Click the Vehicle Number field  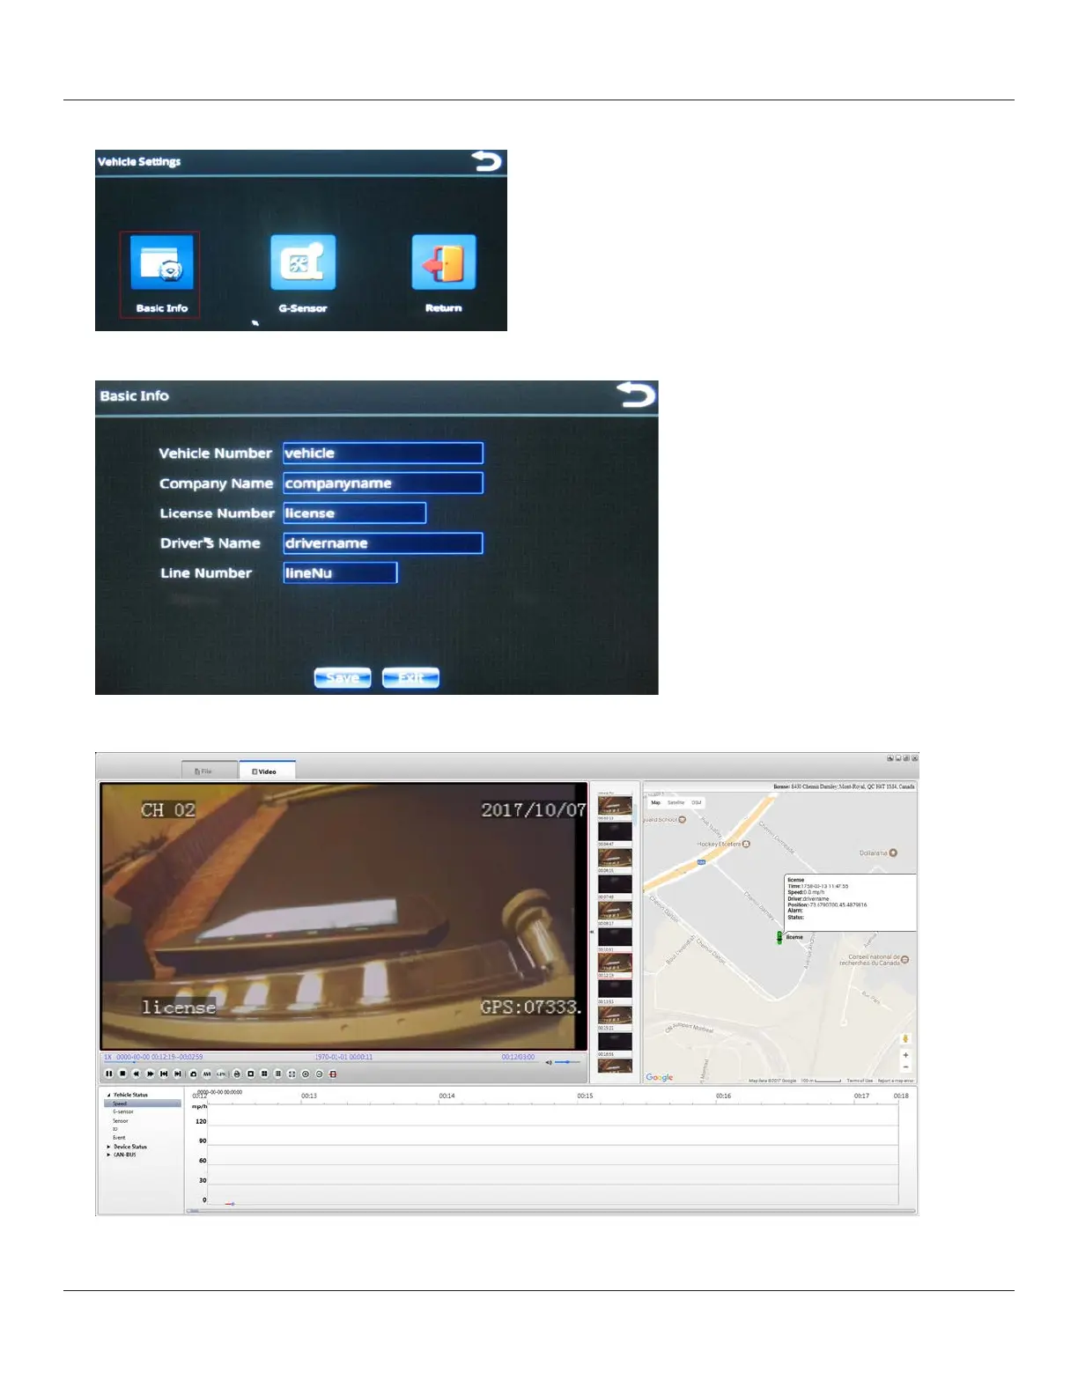click(383, 453)
